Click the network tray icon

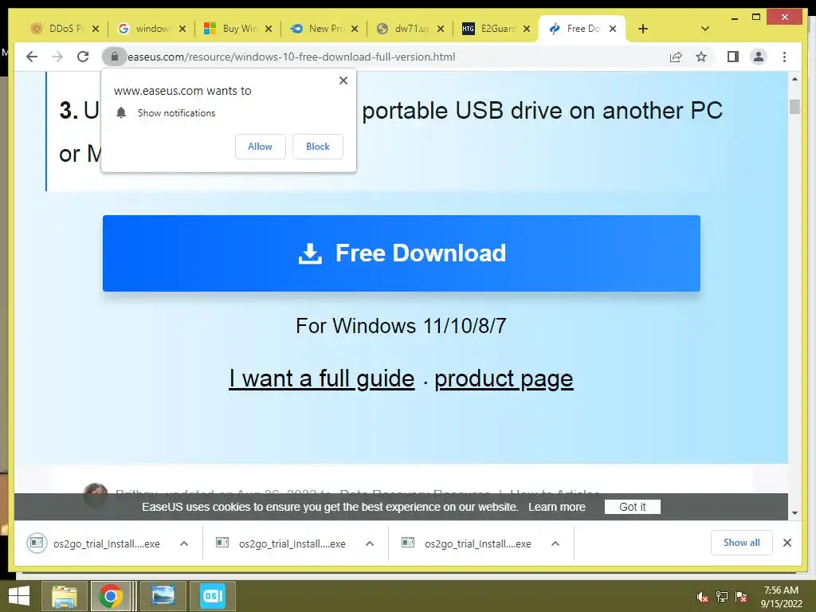(722, 597)
